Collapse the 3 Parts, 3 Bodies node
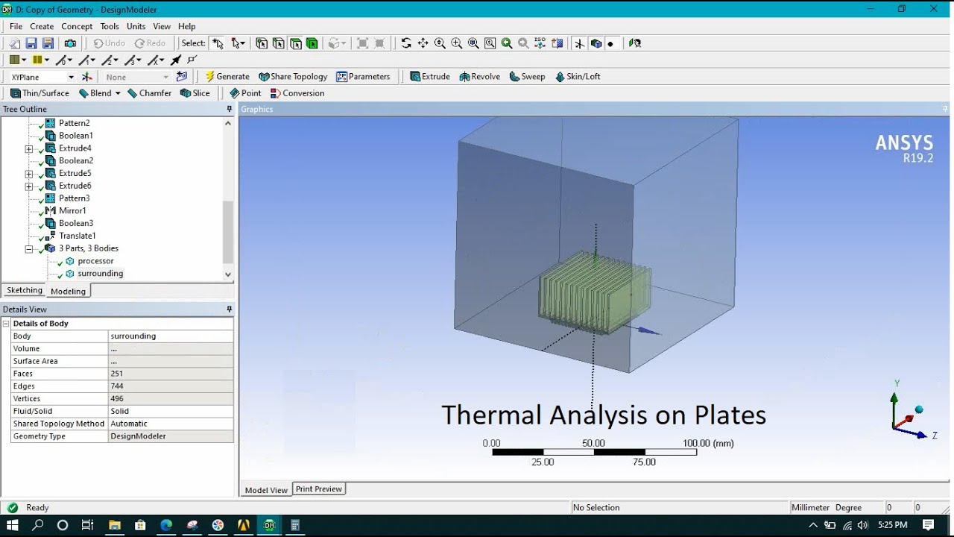The image size is (954, 537). click(29, 249)
